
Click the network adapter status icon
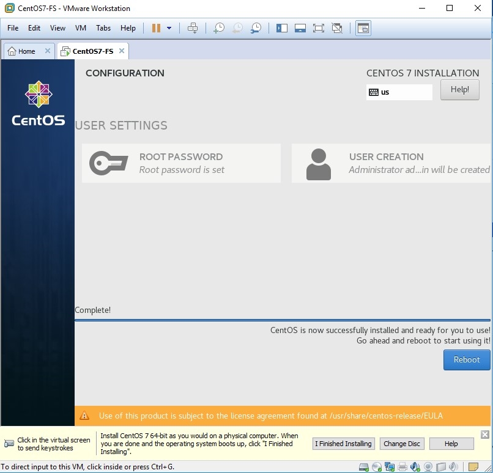click(x=390, y=467)
